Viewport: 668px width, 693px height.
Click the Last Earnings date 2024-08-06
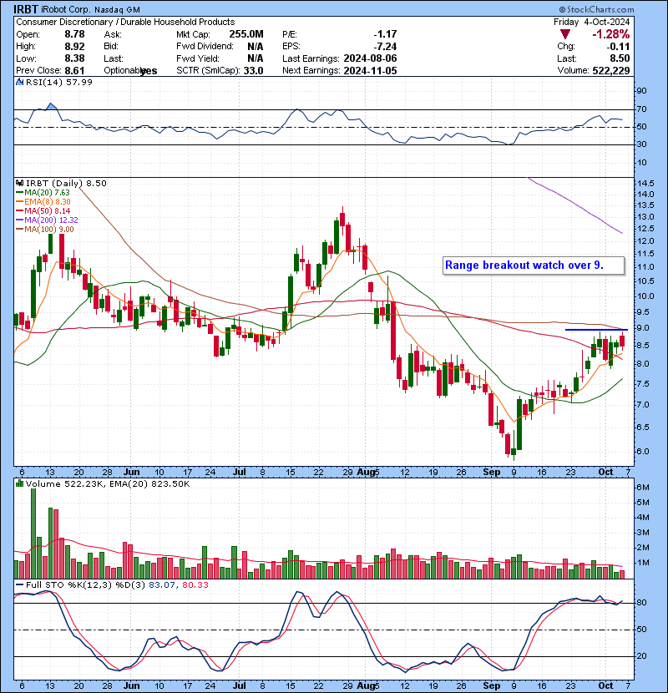pos(370,58)
